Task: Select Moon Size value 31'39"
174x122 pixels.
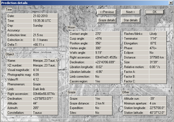Action: [158, 62]
